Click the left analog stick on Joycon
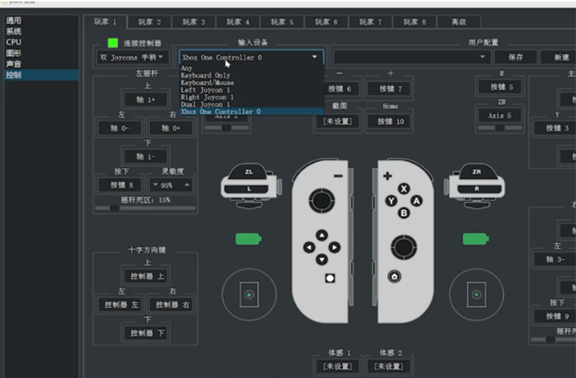 point(322,200)
